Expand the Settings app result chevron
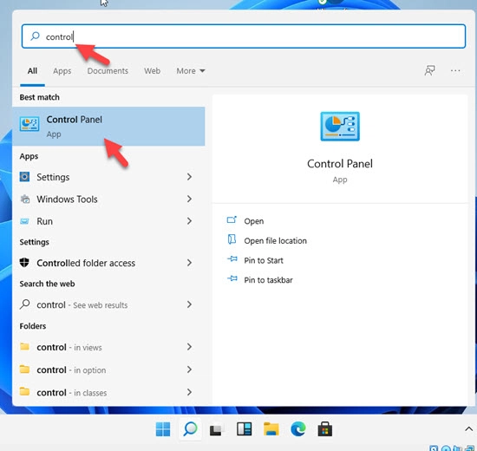 click(189, 177)
